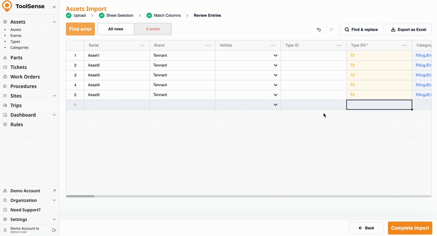Open Vehicle dropdown in row 4
Viewport: 437px width, 236px height.
coord(275,85)
